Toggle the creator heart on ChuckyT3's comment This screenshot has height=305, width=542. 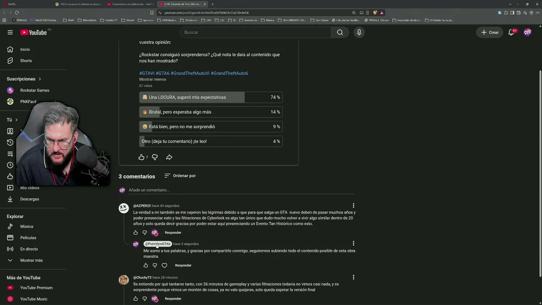155,299
